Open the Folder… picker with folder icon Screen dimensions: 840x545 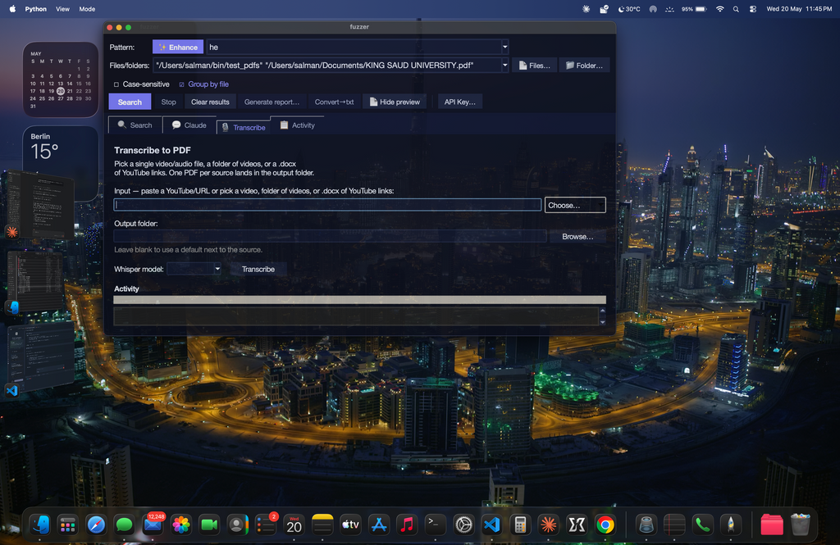click(584, 66)
